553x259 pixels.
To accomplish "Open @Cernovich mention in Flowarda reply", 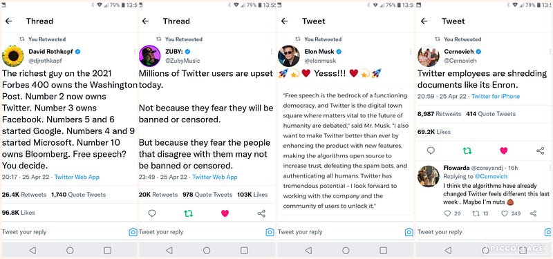I will 491,176.
